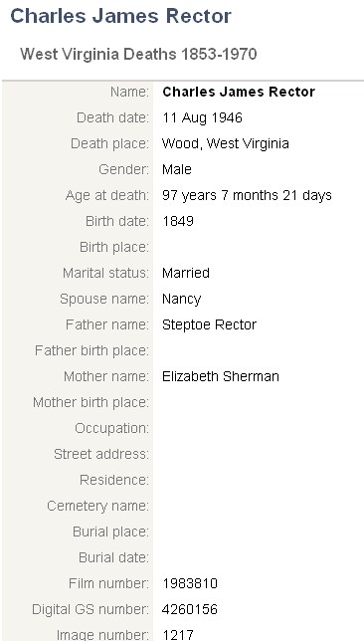Click the film number 1983810
This screenshot has width=364, height=641.
[x=190, y=583]
